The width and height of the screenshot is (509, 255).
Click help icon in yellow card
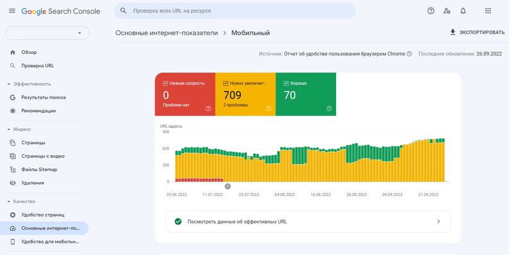point(269,109)
